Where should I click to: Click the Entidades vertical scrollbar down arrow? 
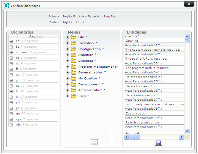click(x=187, y=131)
